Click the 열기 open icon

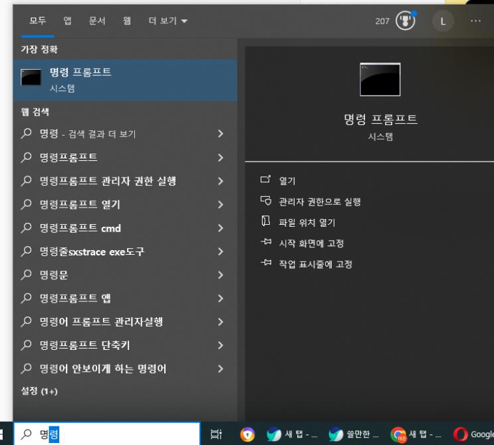(265, 180)
